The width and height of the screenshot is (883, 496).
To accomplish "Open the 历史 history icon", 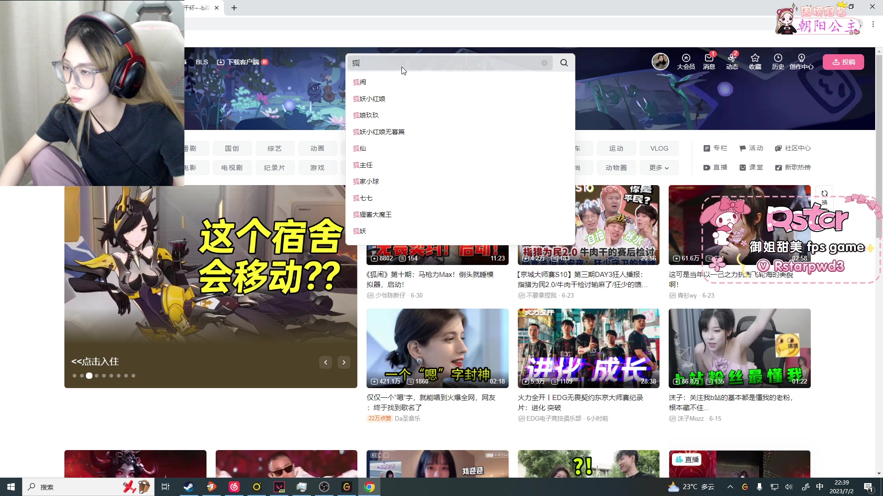I will 778,62.
